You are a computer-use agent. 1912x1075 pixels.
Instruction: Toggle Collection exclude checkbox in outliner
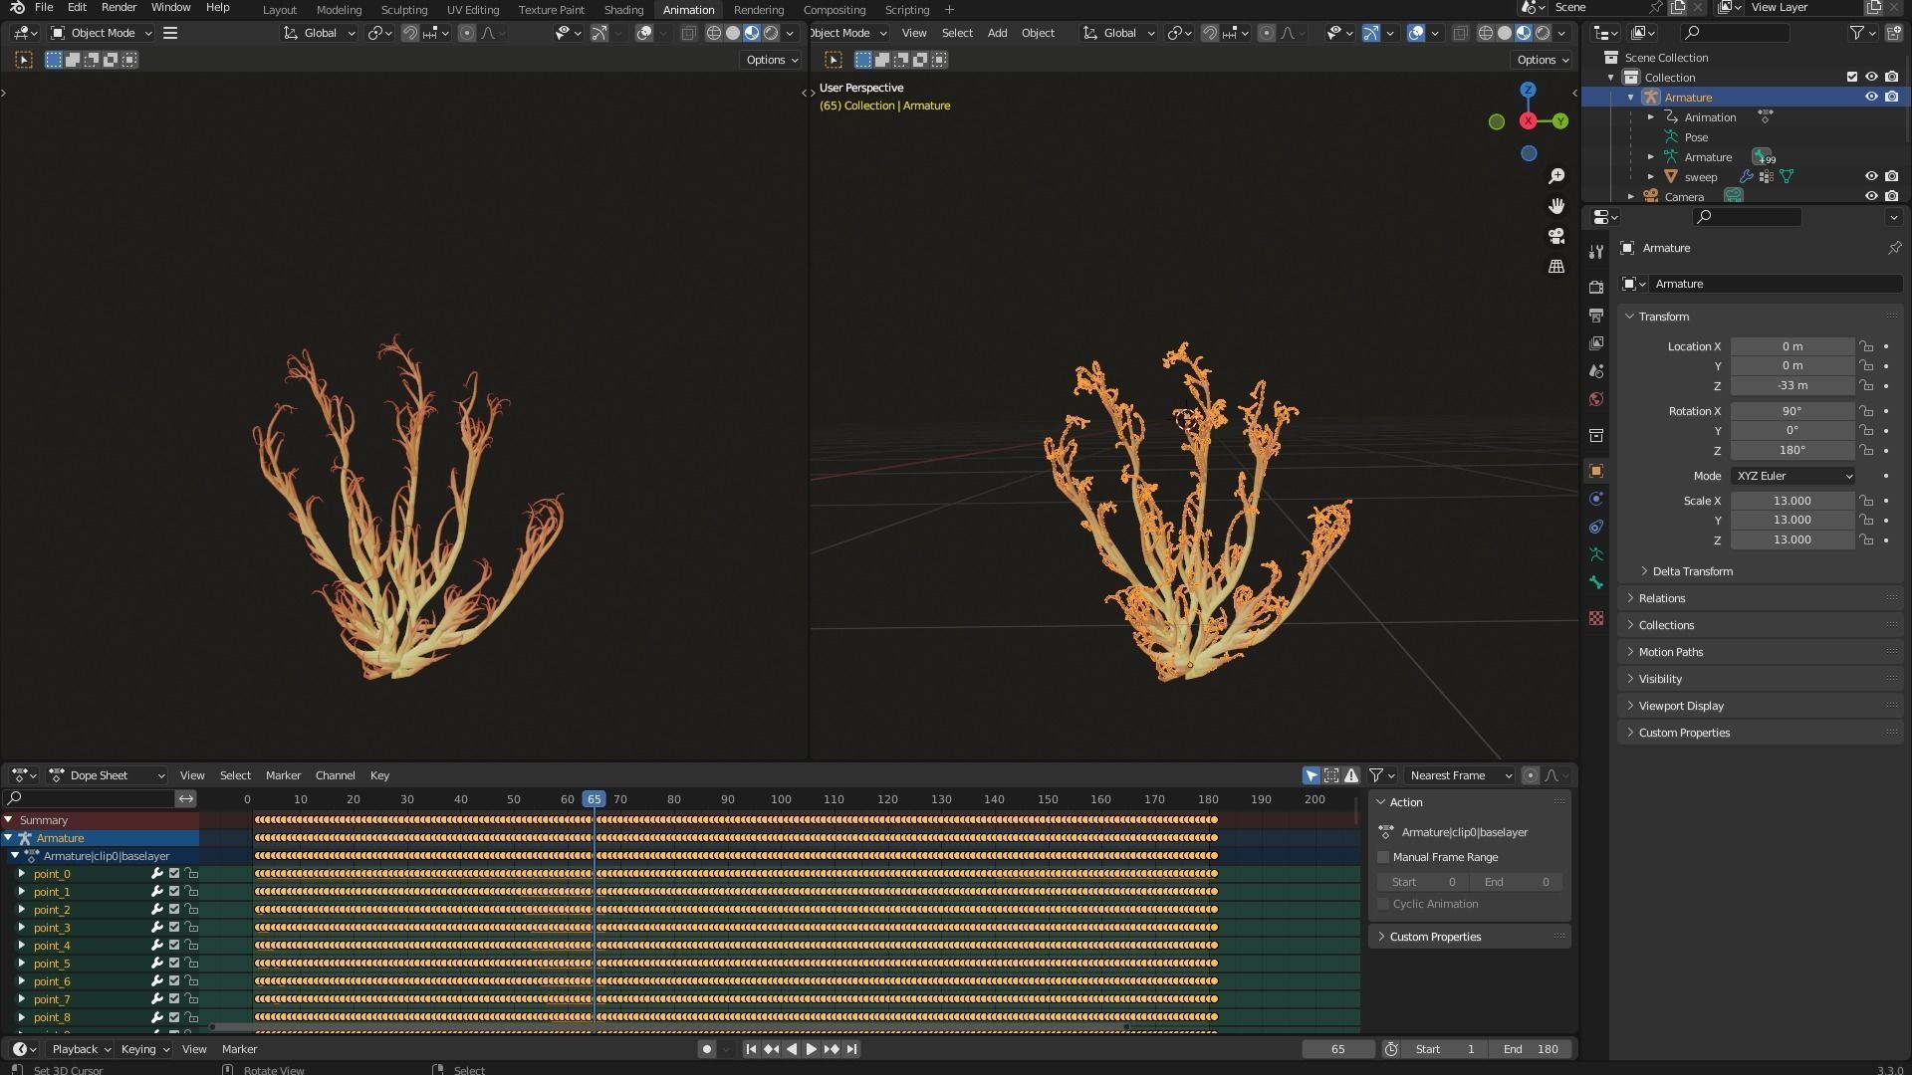1852,77
